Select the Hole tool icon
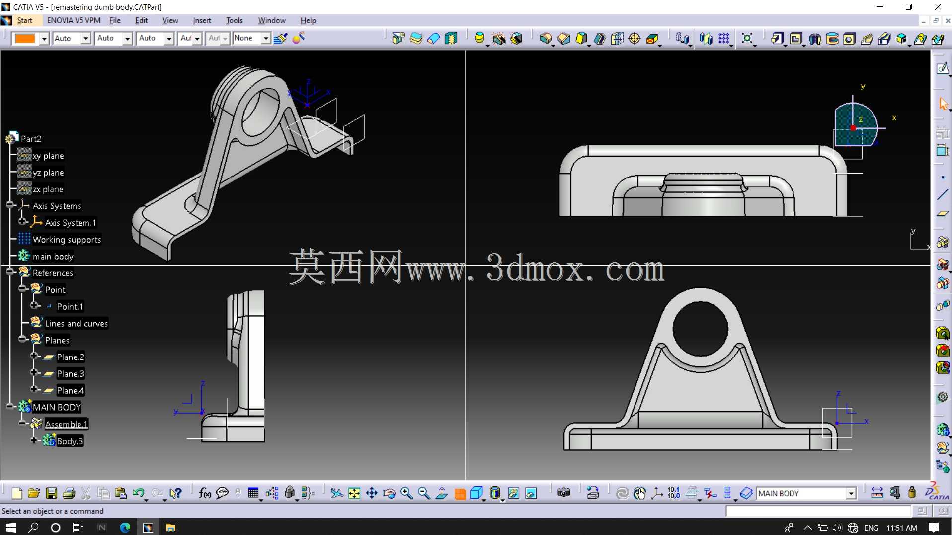The height and width of the screenshot is (535, 952). 850,39
